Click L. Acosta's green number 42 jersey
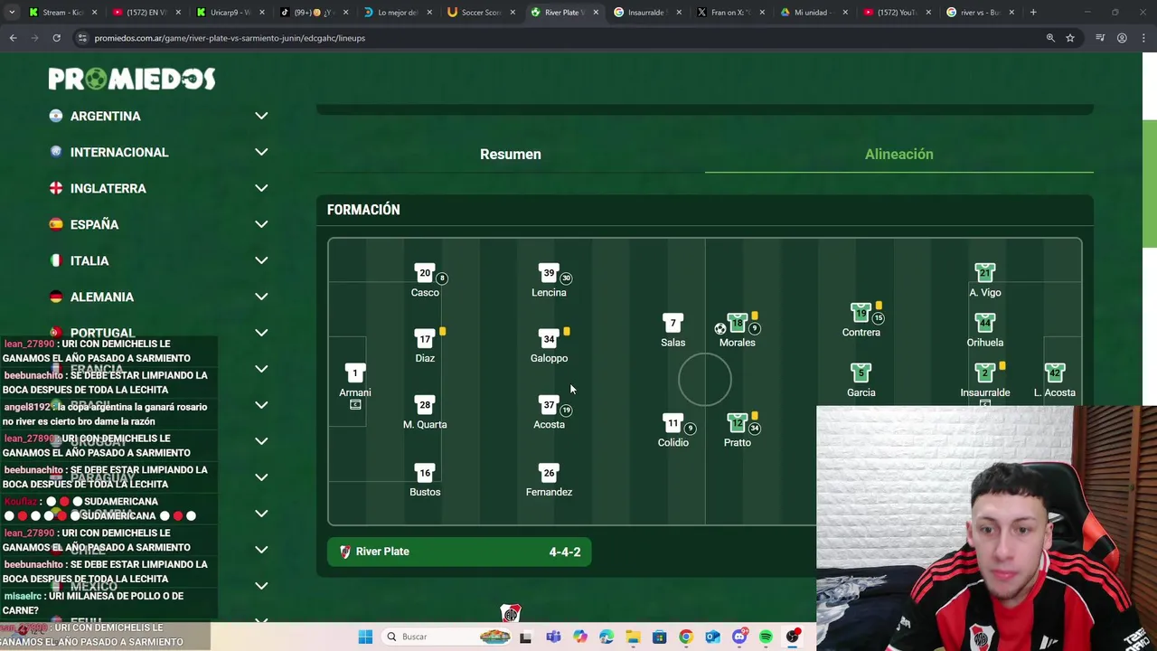This screenshot has width=1157, height=651. pyautogui.click(x=1055, y=373)
